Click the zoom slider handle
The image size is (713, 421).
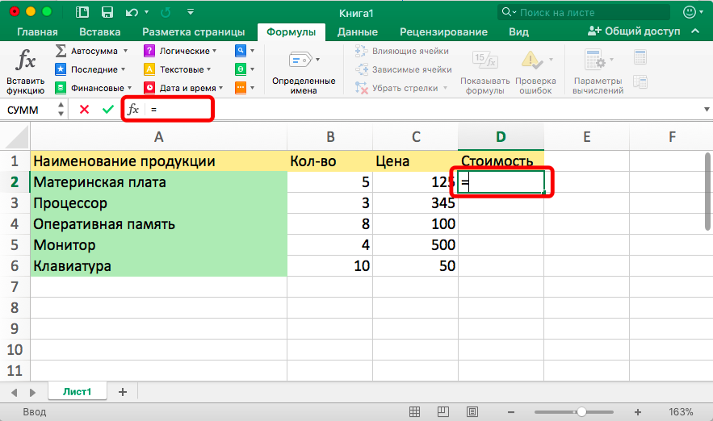(x=581, y=412)
